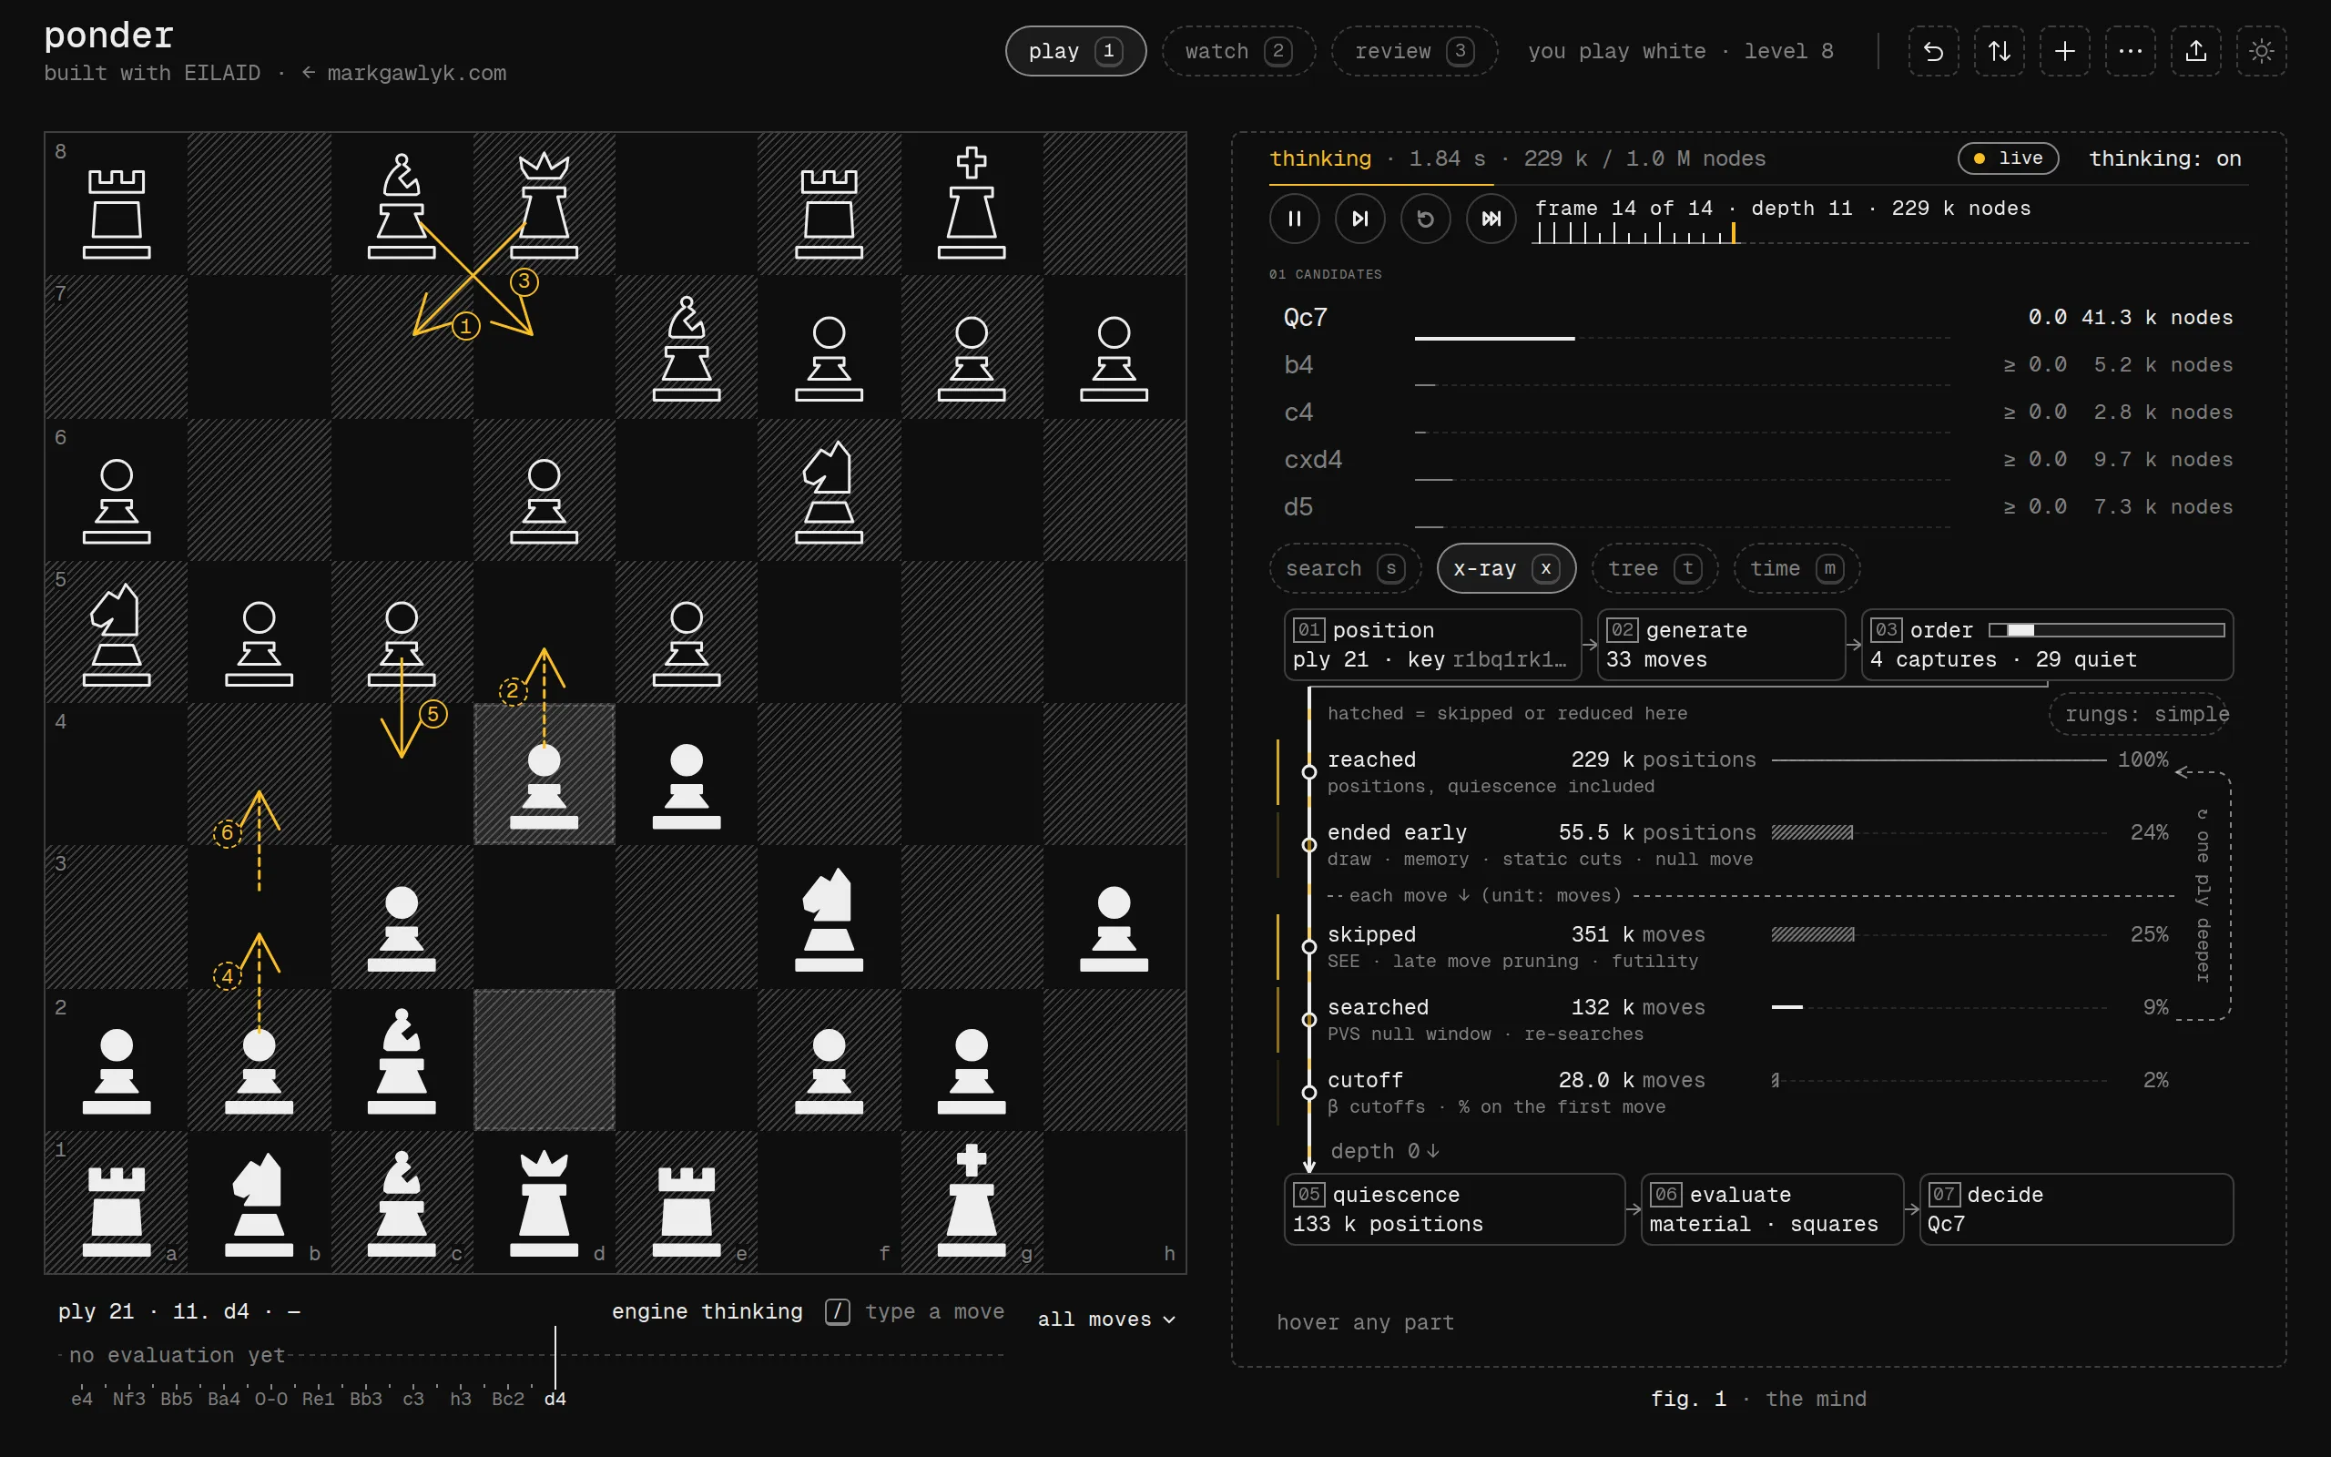
Task: Click the share/export icon
Action: click(2195, 51)
